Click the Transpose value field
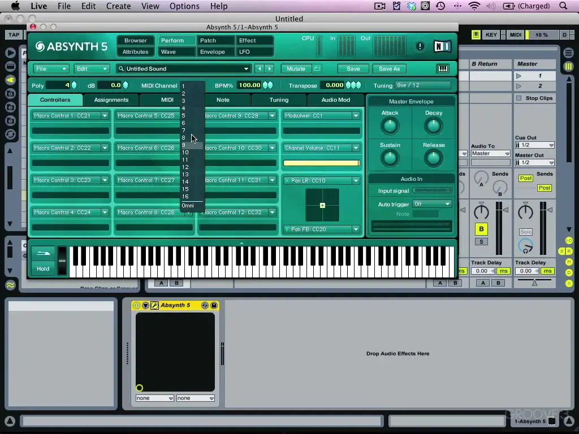This screenshot has height=434, width=579. [x=331, y=86]
